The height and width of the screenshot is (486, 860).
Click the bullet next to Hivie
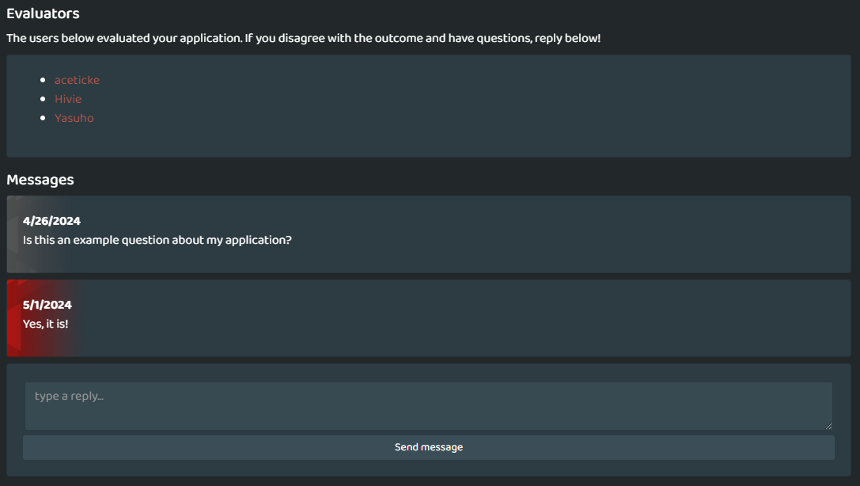tap(43, 99)
